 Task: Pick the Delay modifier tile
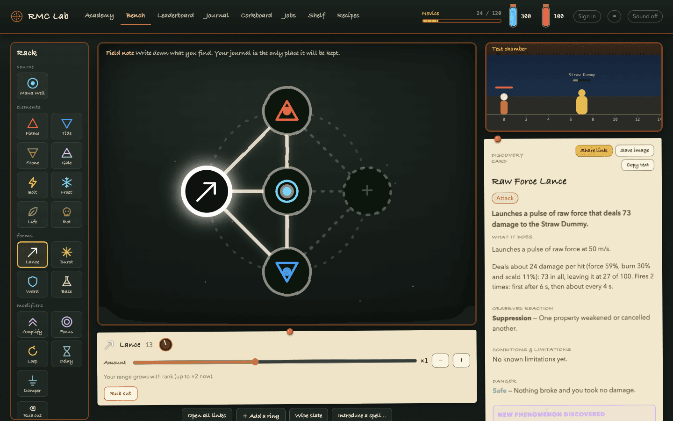click(x=66, y=354)
